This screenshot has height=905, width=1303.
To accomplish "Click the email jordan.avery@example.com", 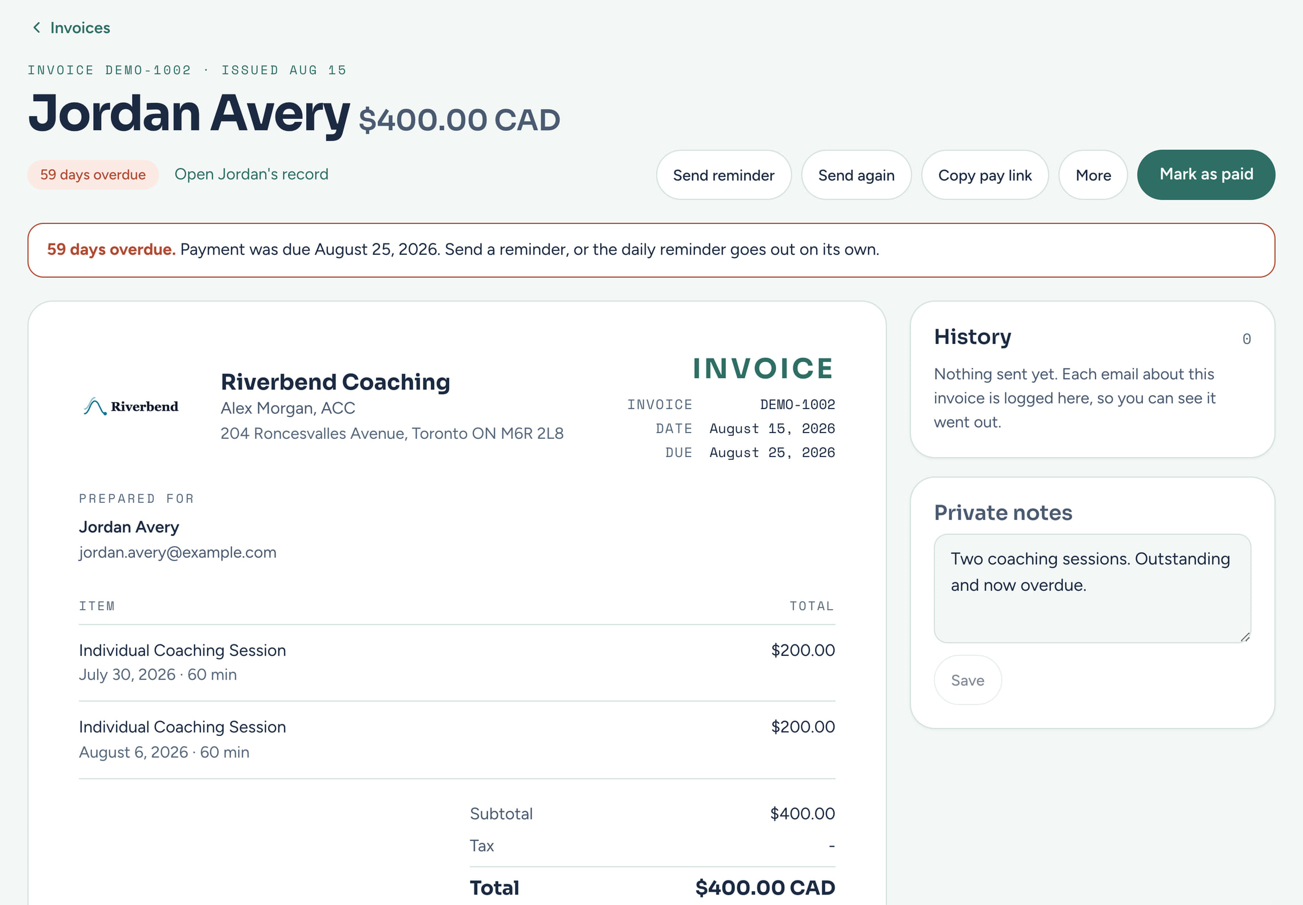I will click(x=178, y=552).
